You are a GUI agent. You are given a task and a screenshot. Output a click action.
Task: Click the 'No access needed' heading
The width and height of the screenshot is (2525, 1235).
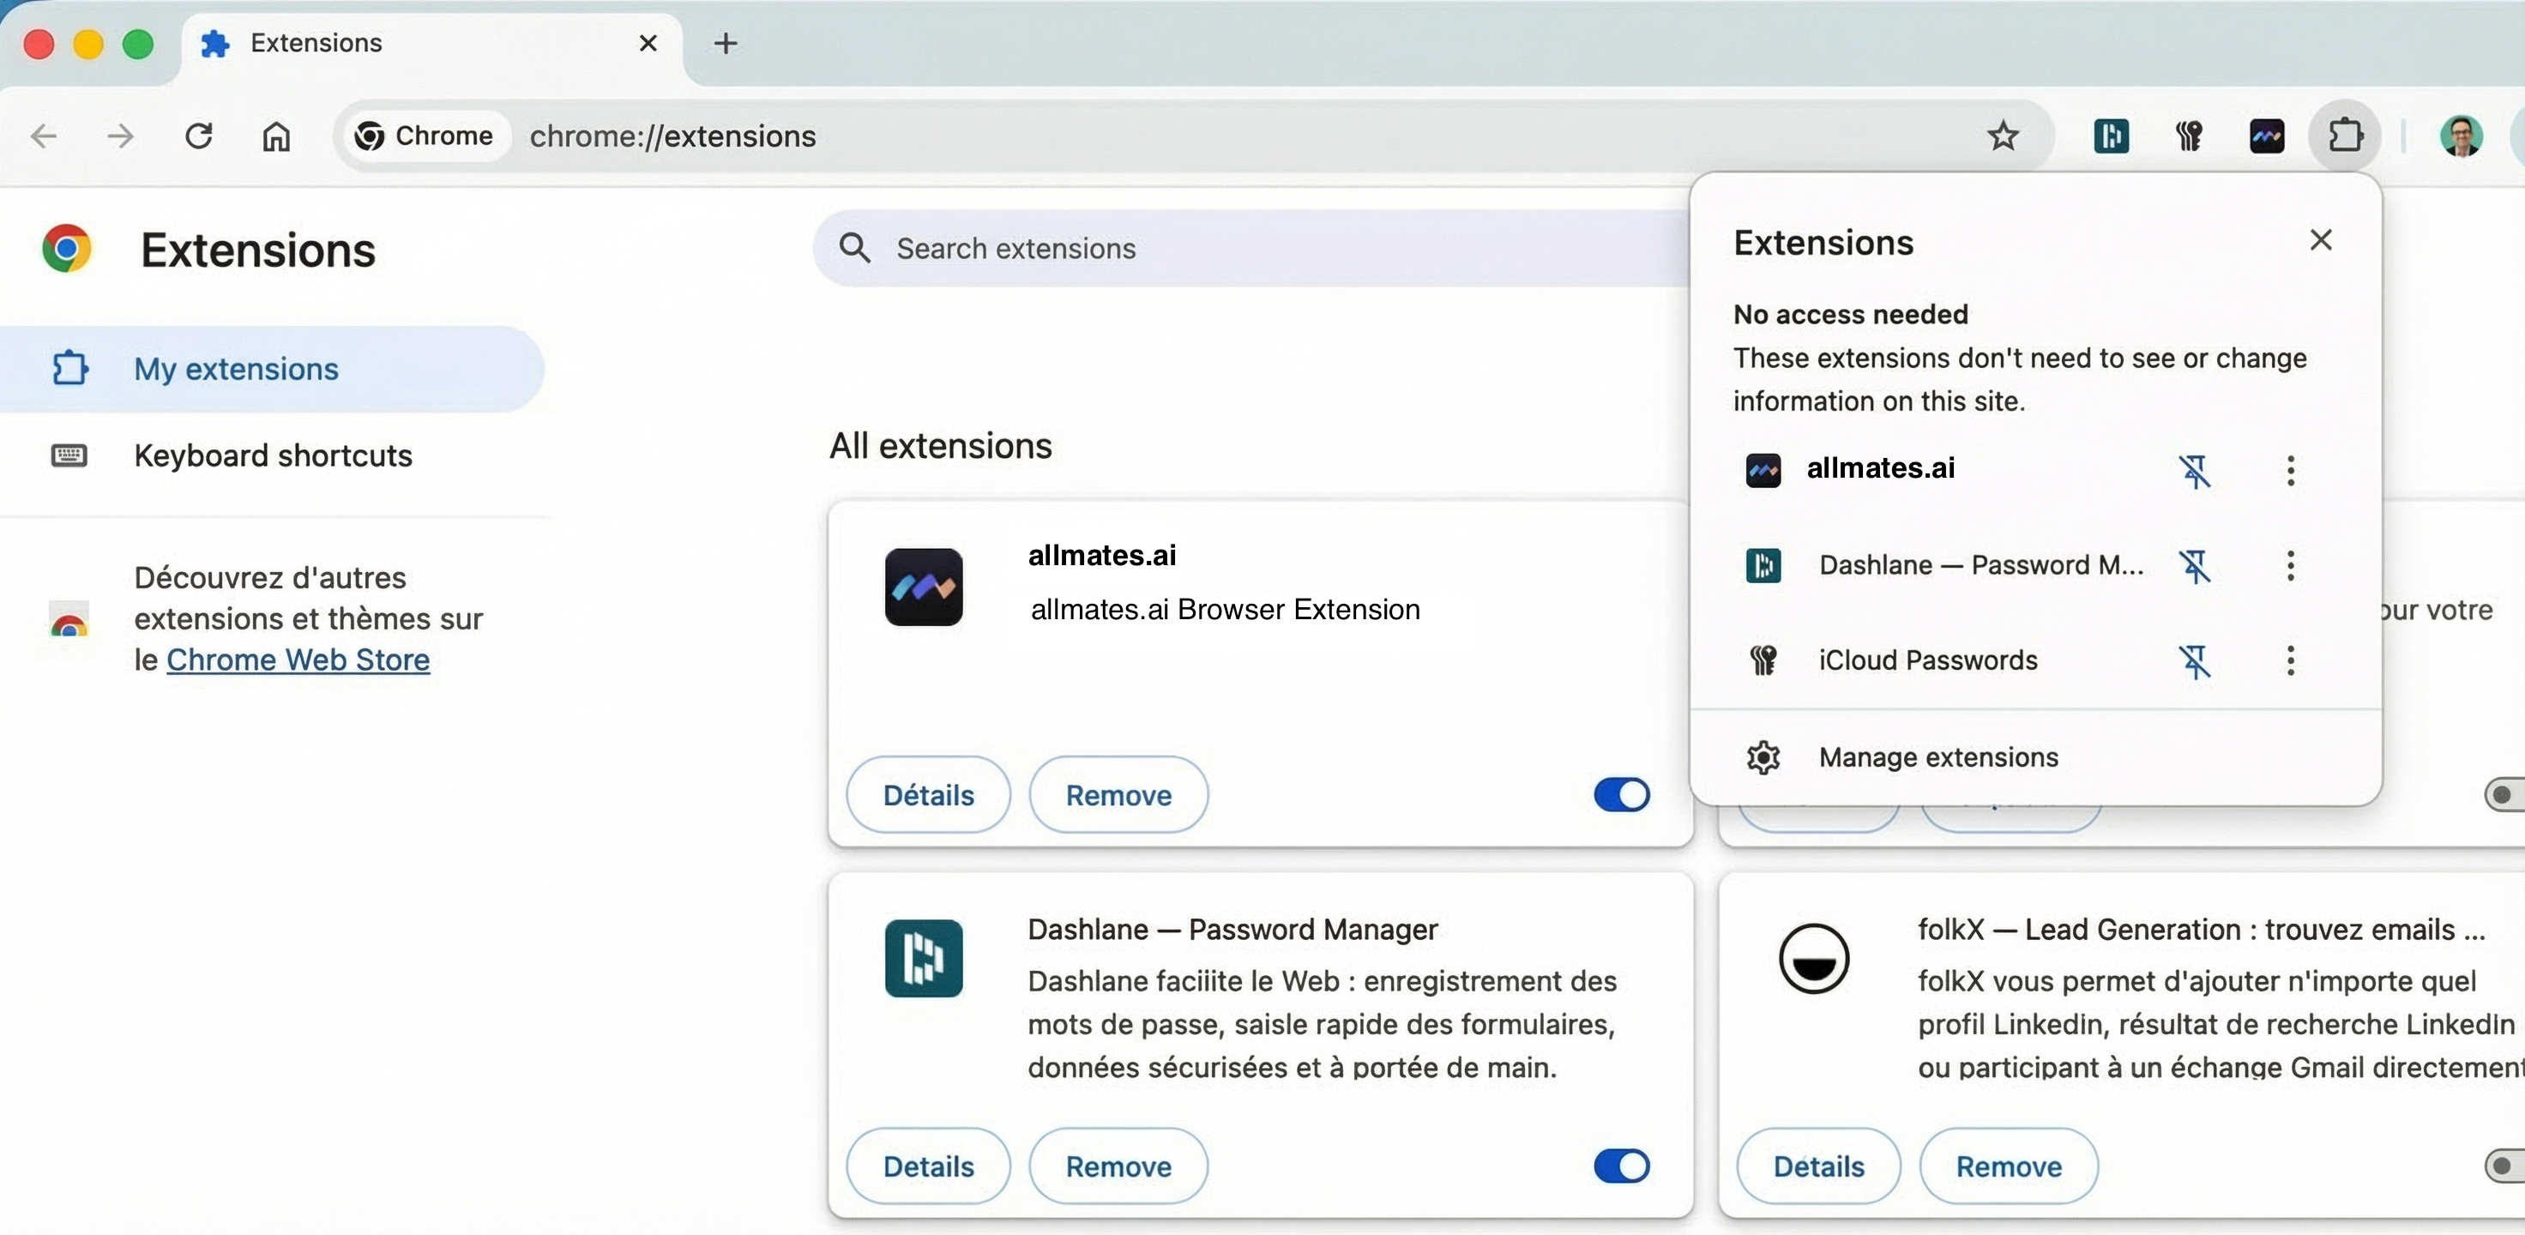tap(1851, 315)
